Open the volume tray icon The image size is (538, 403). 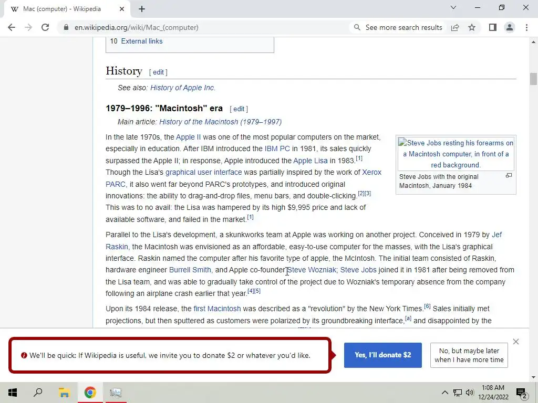coord(470,393)
